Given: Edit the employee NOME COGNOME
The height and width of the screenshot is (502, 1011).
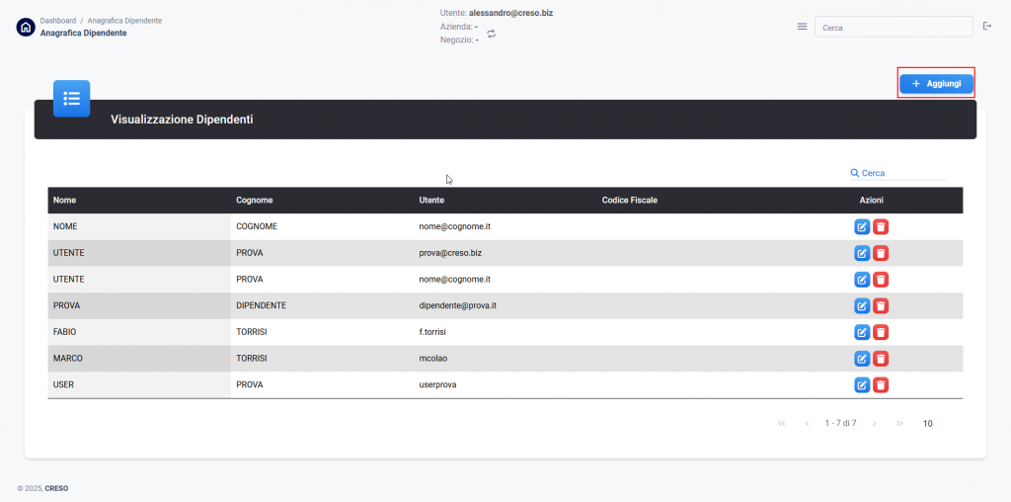Looking at the screenshot, I should point(862,227).
